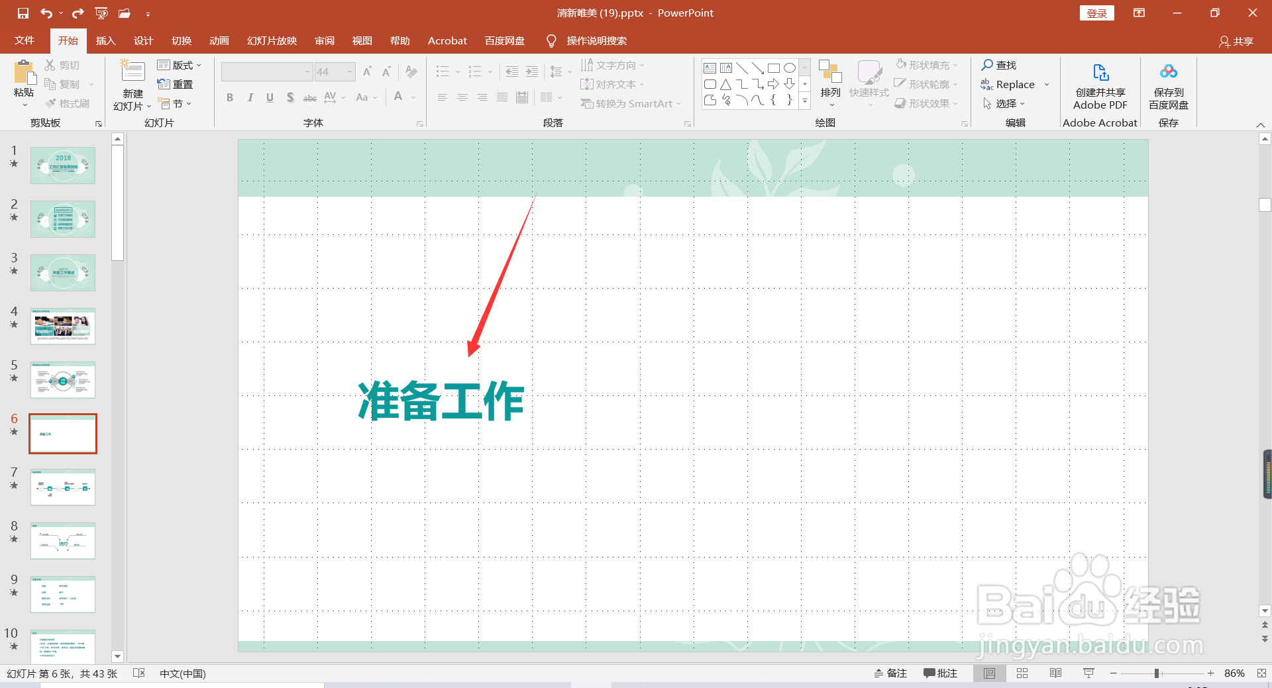Select the format painter (格式刷) tool
This screenshot has height=688, width=1272.
(x=69, y=103)
